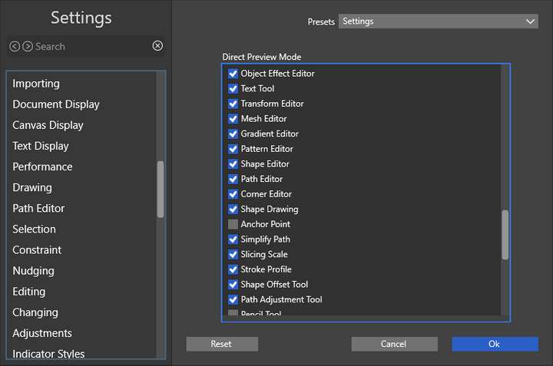Disable Gradient Editor direct preview
Viewport: 553px width, 366px height.
point(233,134)
